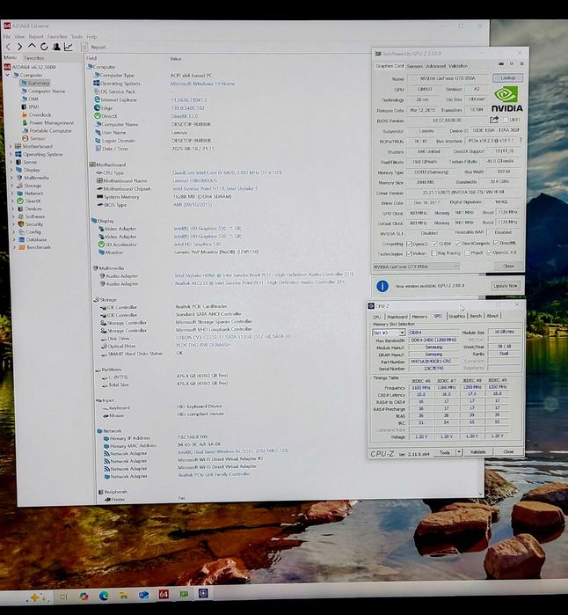Click the GPU-Z refresh icon
The width and height of the screenshot is (568, 615).
pos(512,64)
